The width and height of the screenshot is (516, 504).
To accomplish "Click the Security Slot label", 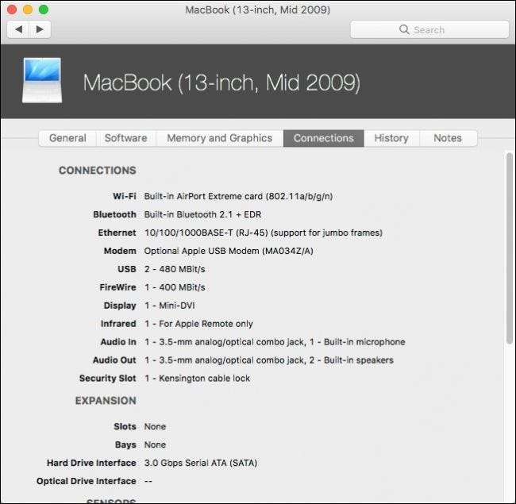I will (x=108, y=379).
